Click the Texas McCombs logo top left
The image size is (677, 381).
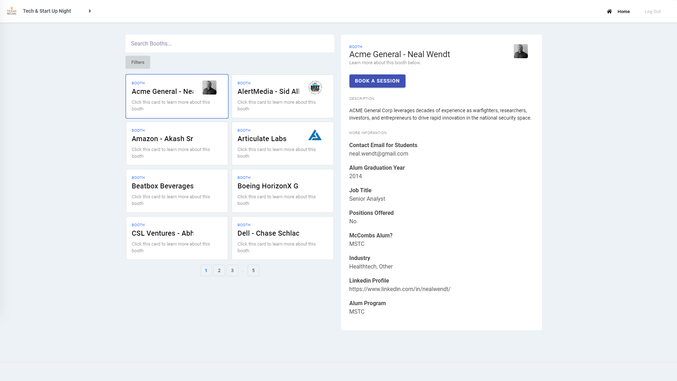coord(12,11)
